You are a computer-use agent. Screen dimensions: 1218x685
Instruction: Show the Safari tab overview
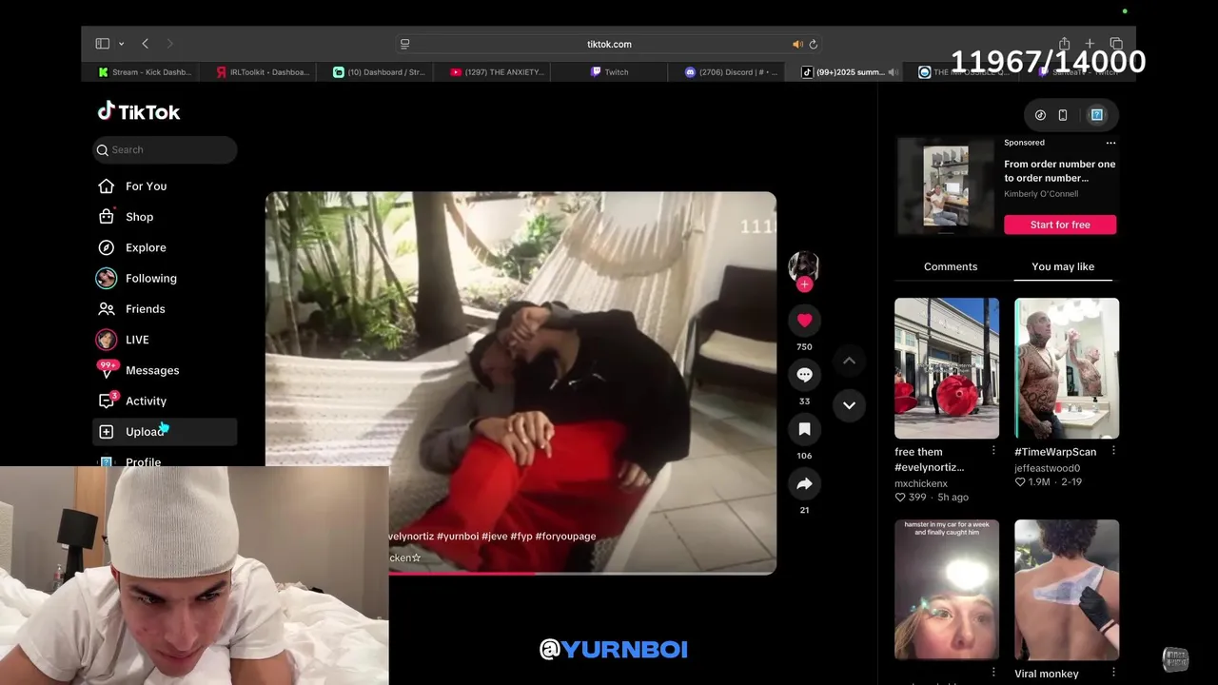pos(1116,44)
